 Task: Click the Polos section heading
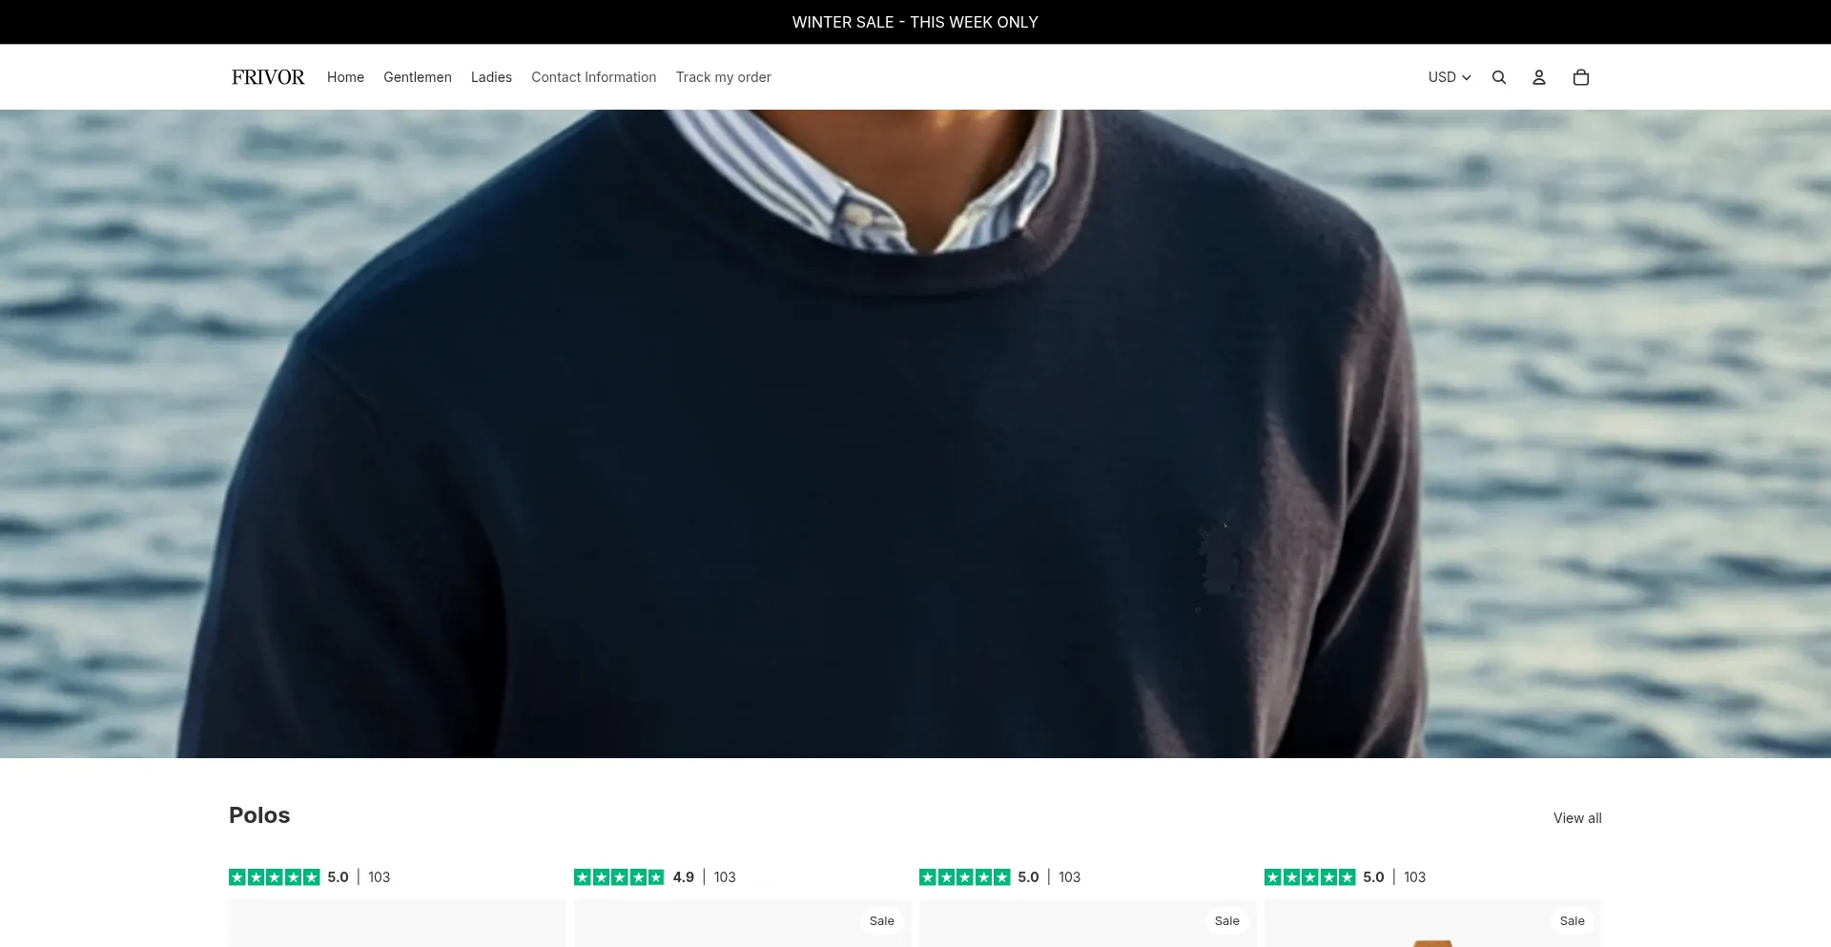point(259,815)
